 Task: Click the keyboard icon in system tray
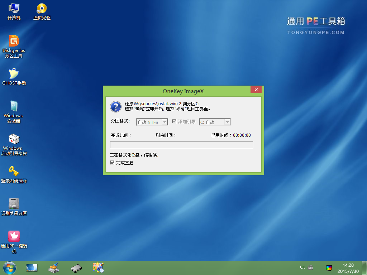(x=310, y=267)
